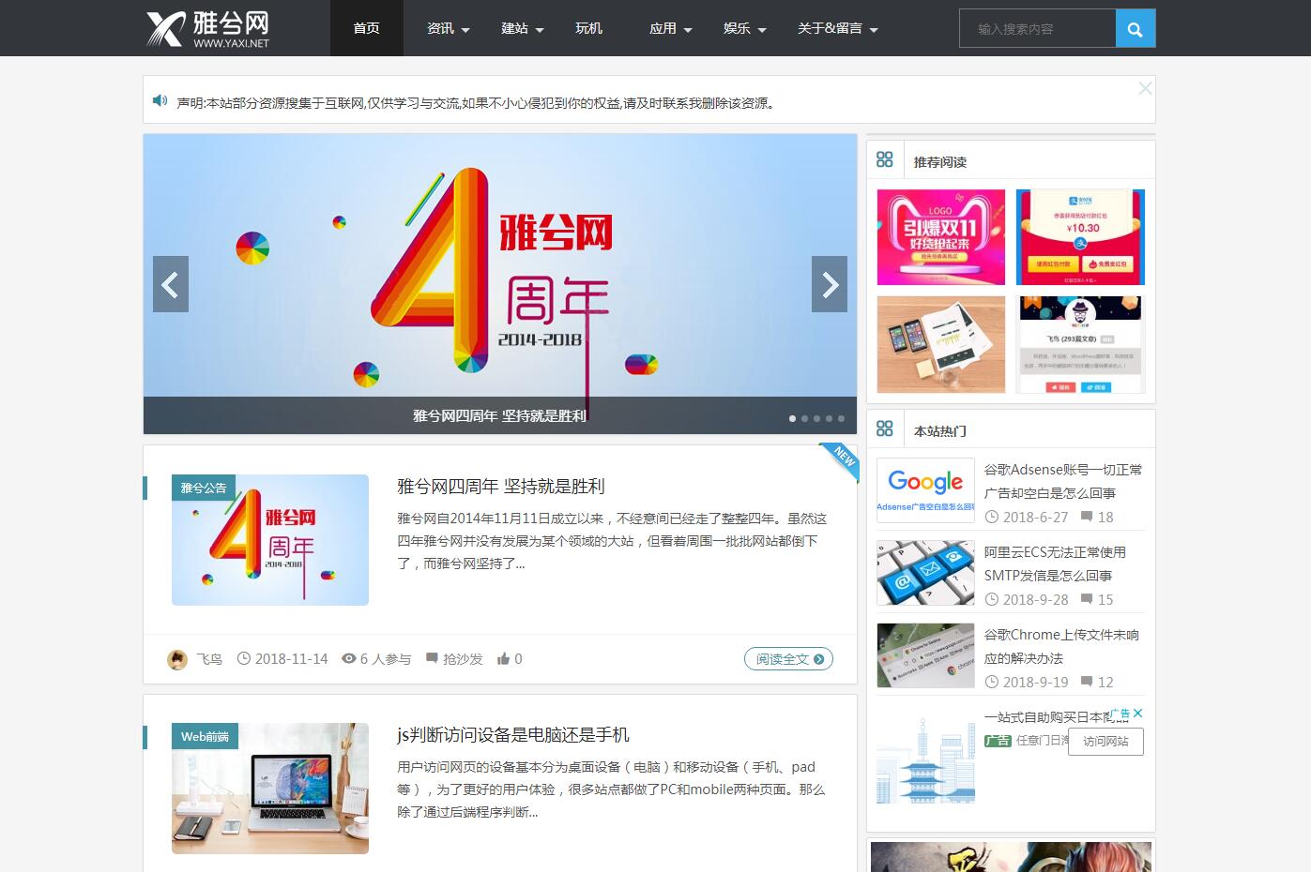Advance to the next carousel slide
Screen dimensions: 1311x872
coord(830,284)
